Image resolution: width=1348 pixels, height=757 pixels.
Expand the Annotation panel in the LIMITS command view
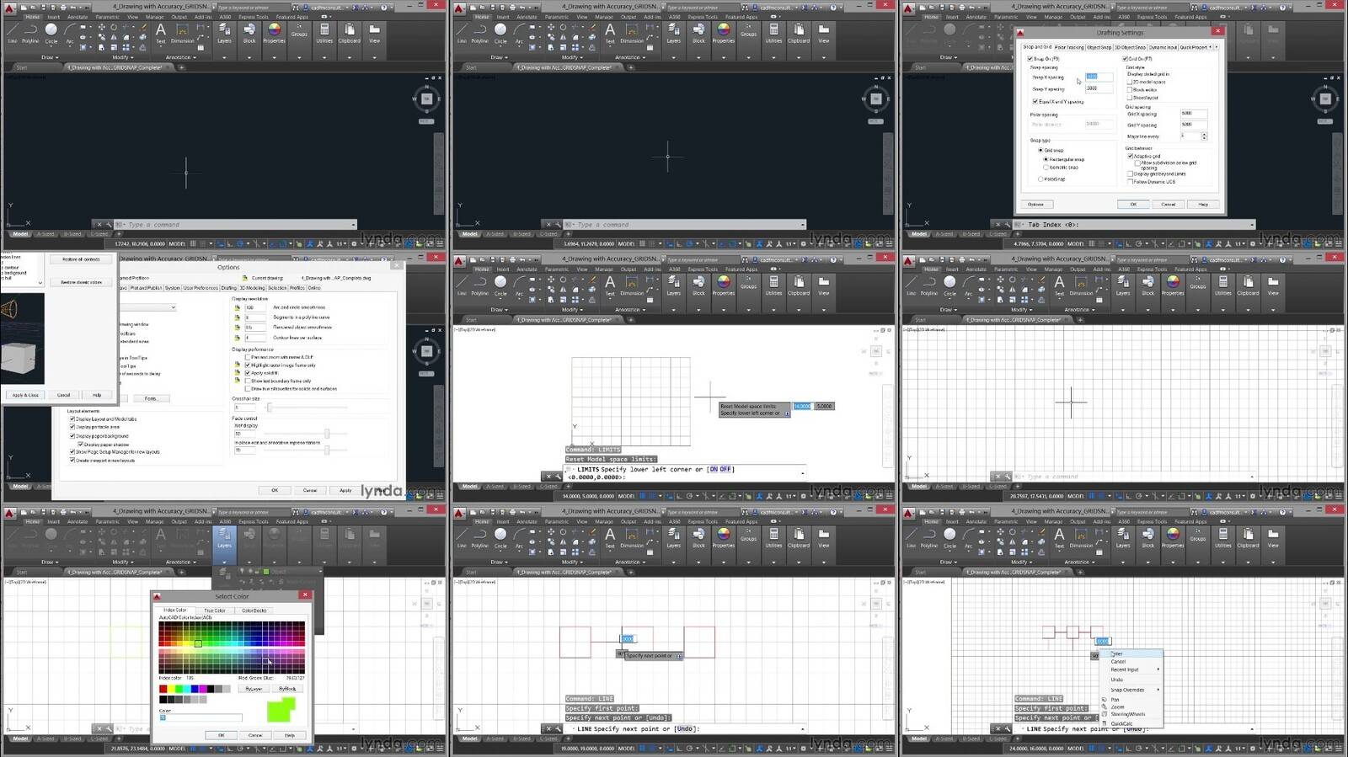[x=630, y=310]
